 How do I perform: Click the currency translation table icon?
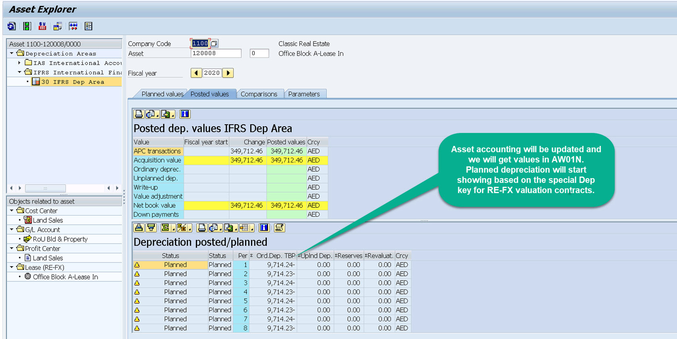(x=58, y=27)
